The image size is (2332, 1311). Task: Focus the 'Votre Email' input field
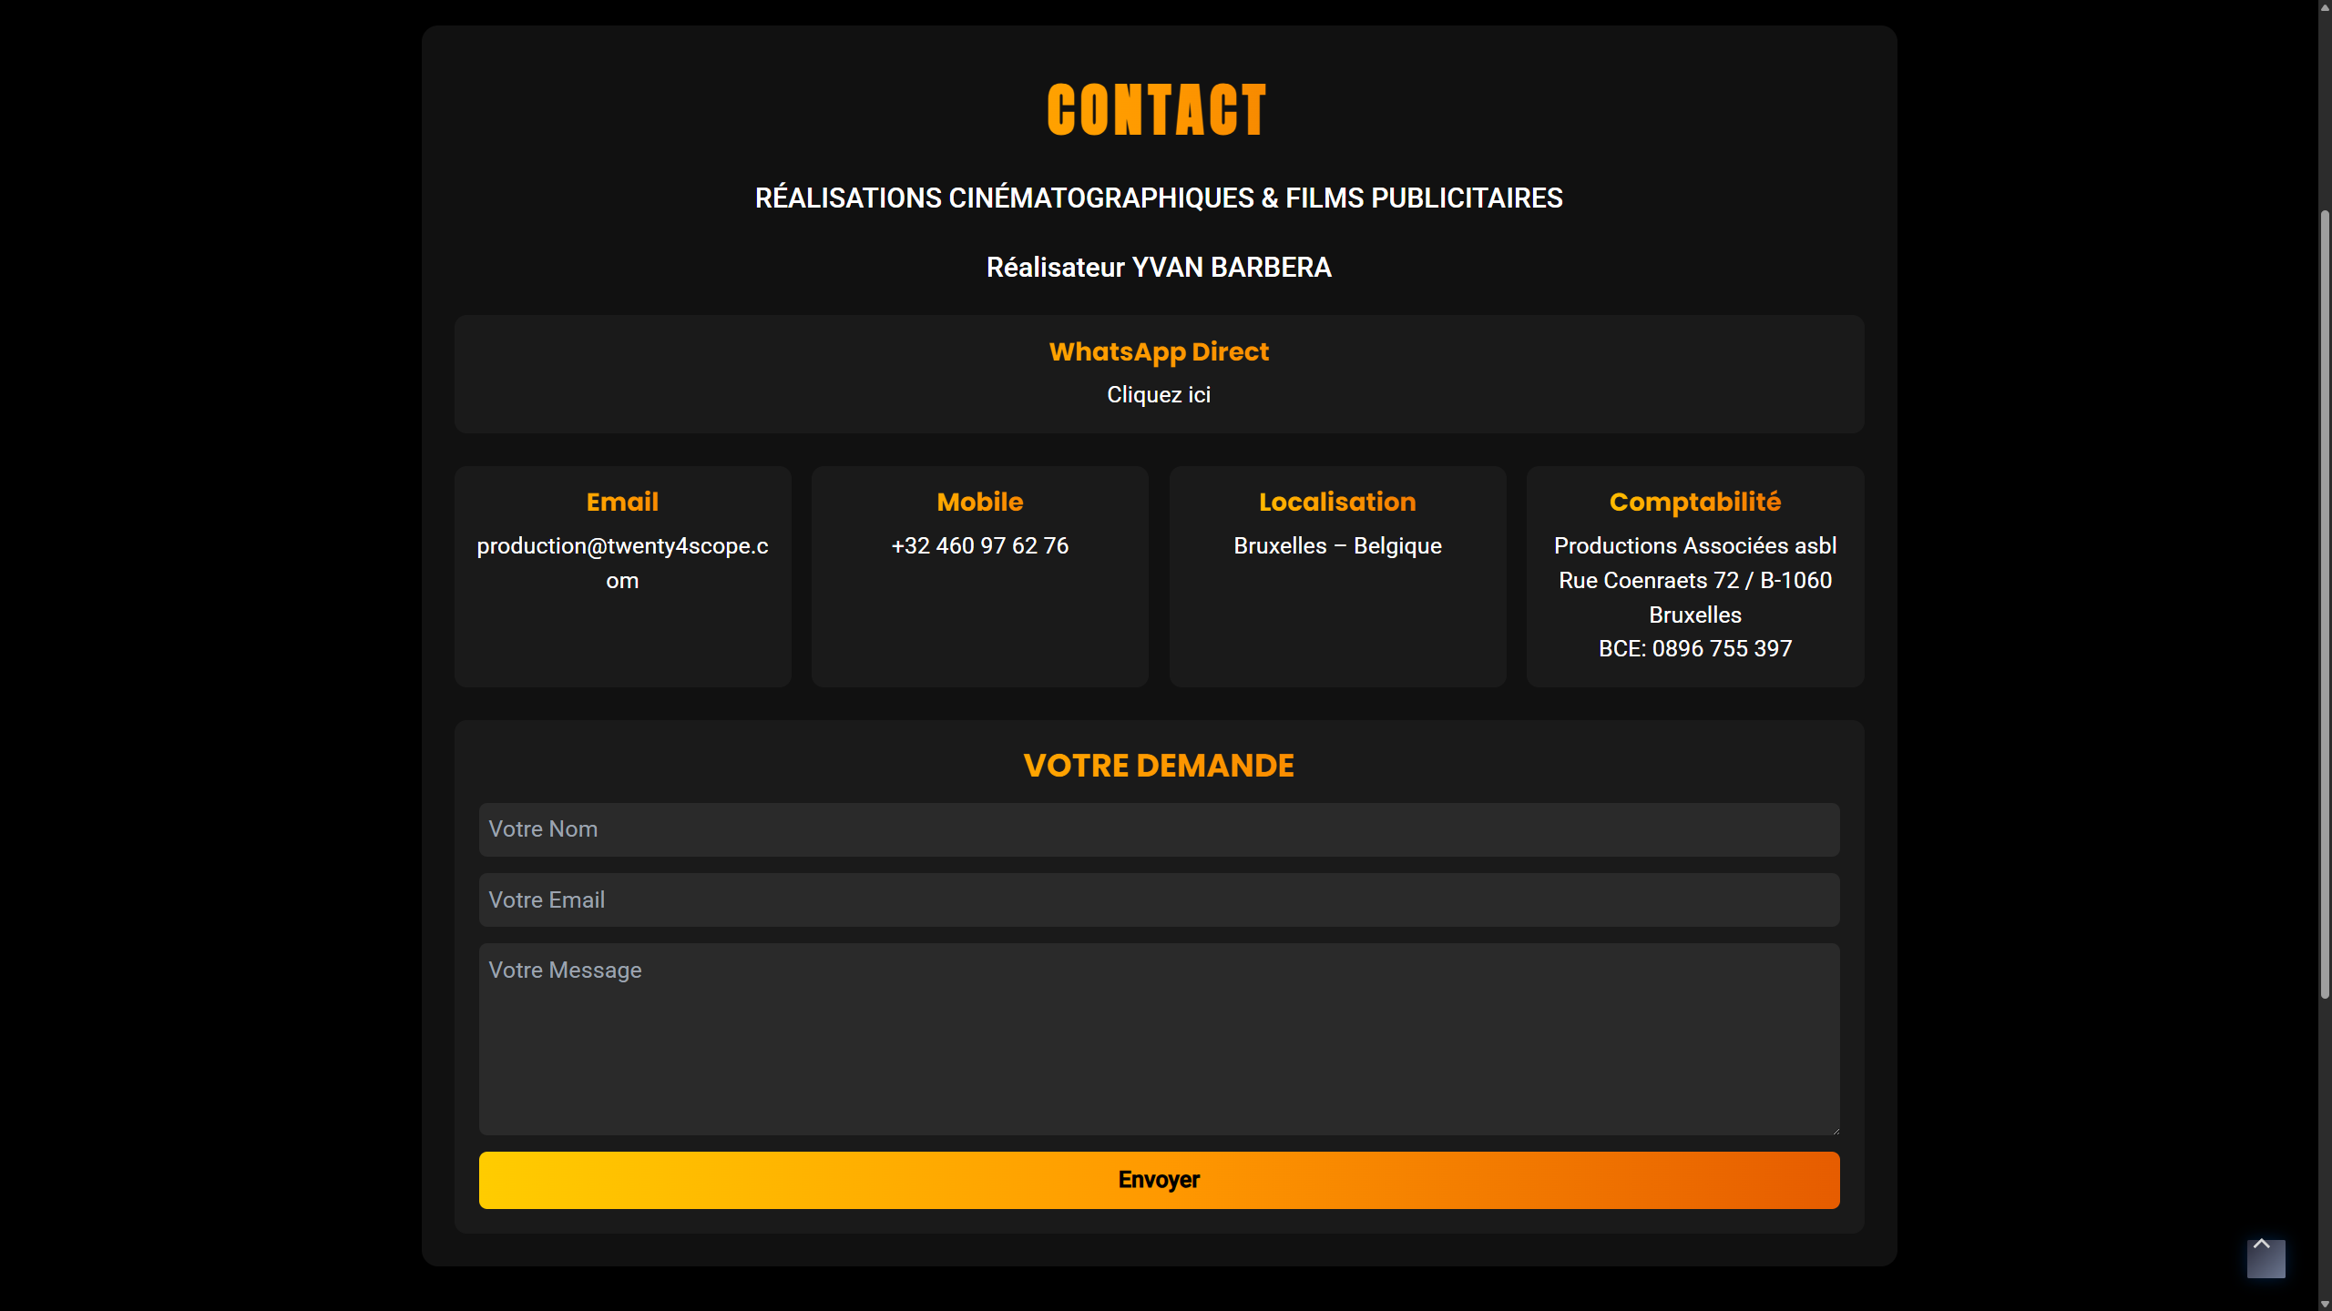tap(1158, 899)
